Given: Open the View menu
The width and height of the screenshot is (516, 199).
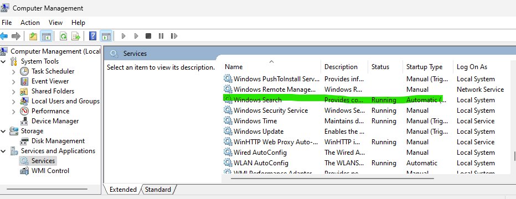Looking at the screenshot, I should coord(55,22).
